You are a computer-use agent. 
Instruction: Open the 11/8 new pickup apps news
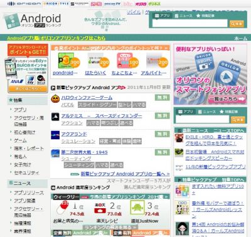(215, 167)
